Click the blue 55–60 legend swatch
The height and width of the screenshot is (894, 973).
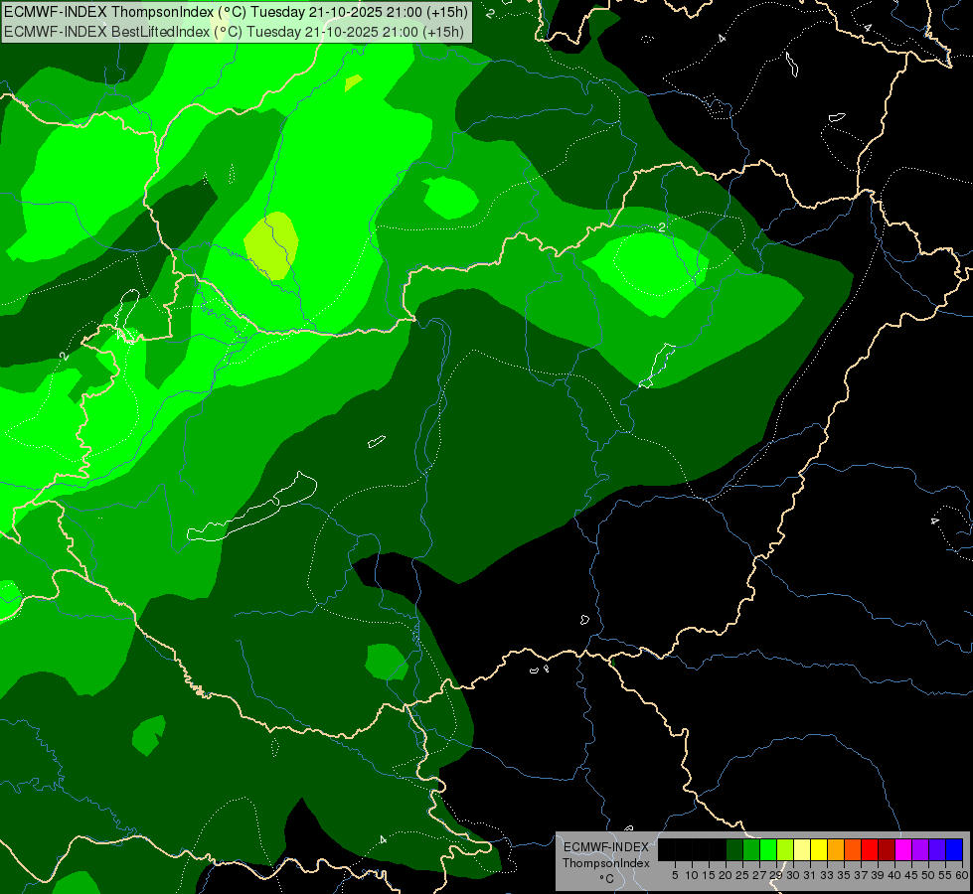pos(954,849)
